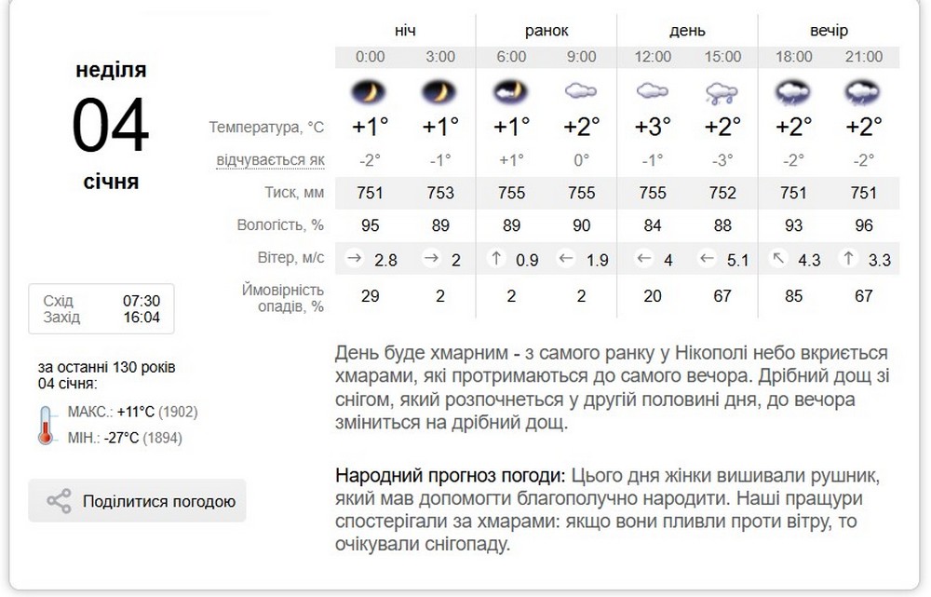Click the 'день' column heading
This screenshot has height=597, width=931.
(x=687, y=30)
